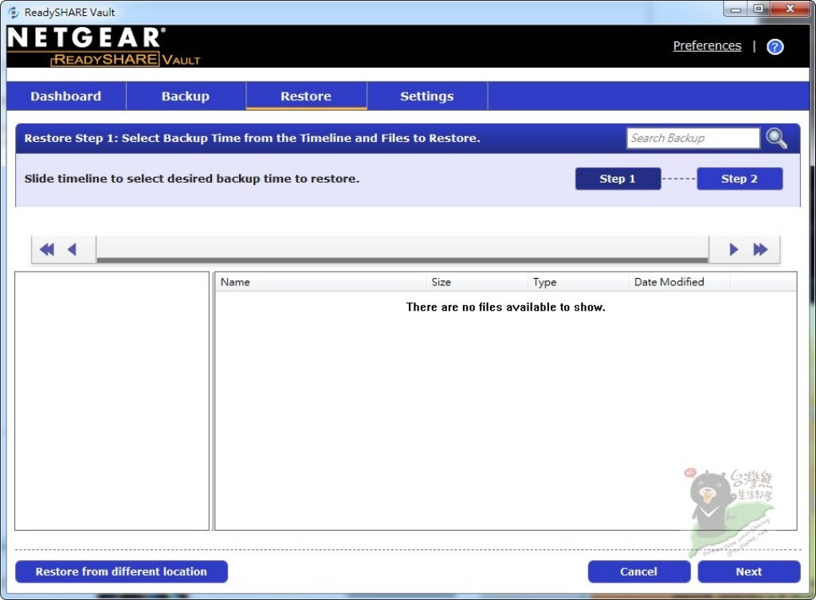816x600 pixels.
Task: Click the ReadySHARE Vault title bar icon
Action: click(x=14, y=12)
